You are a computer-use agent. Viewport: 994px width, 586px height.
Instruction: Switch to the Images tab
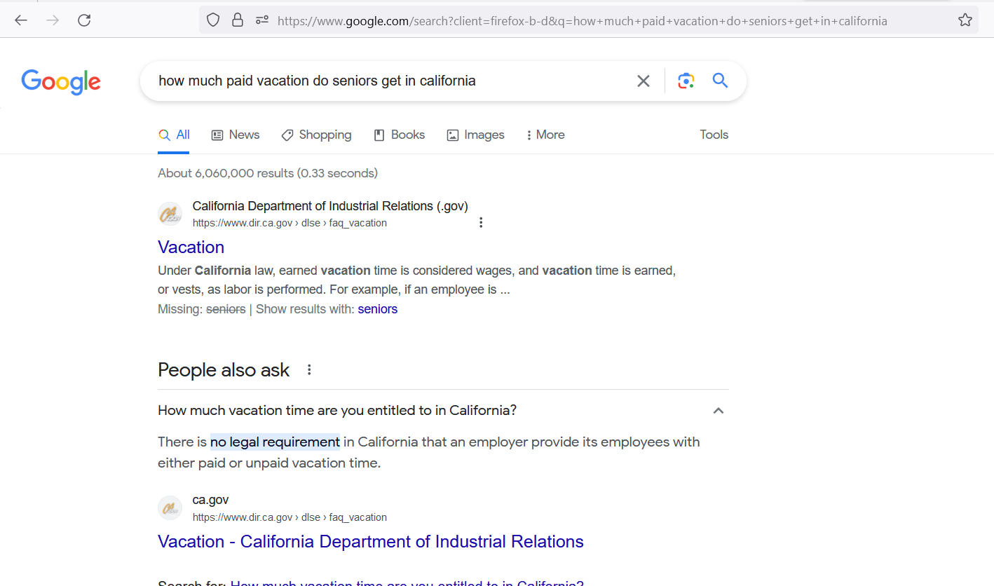click(476, 135)
